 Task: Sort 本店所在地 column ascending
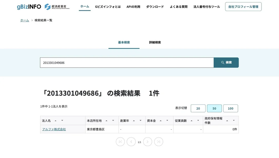(x=106, y=121)
